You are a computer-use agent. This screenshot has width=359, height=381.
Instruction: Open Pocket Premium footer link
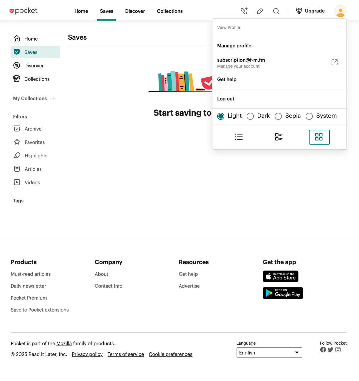[x=29, y=298]
